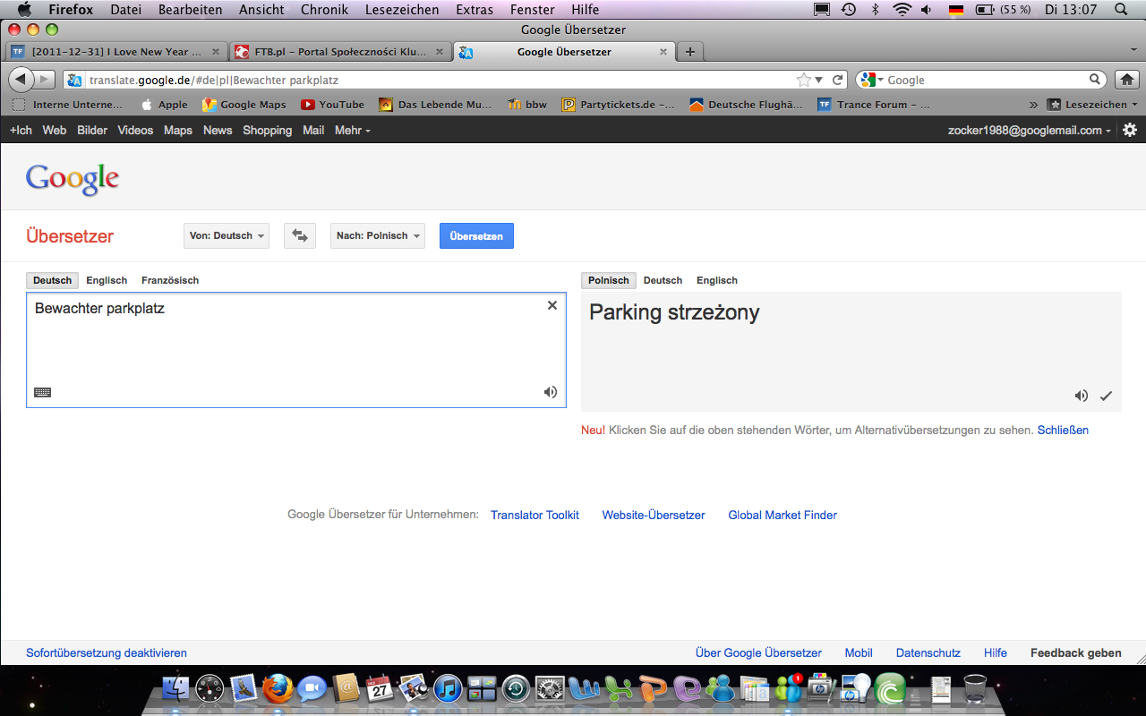Select Französisch as the source language
The height and width of the screenshot is (716, 1146).
tap(170, 280)
